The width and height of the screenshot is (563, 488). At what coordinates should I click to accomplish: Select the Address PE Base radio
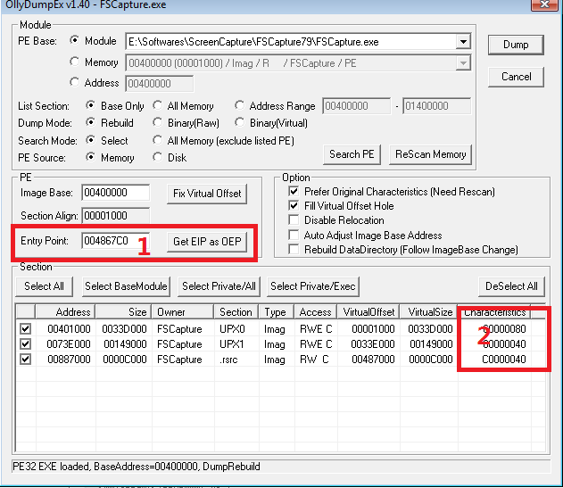click(x=74, y=82)
